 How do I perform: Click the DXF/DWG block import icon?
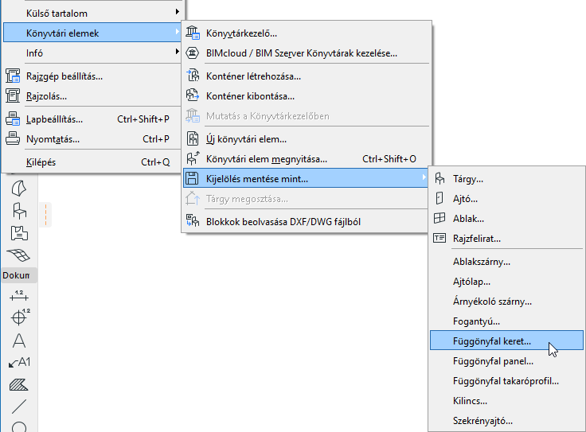193,221
